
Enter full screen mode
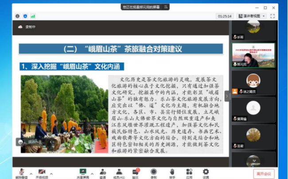point(272,16)
